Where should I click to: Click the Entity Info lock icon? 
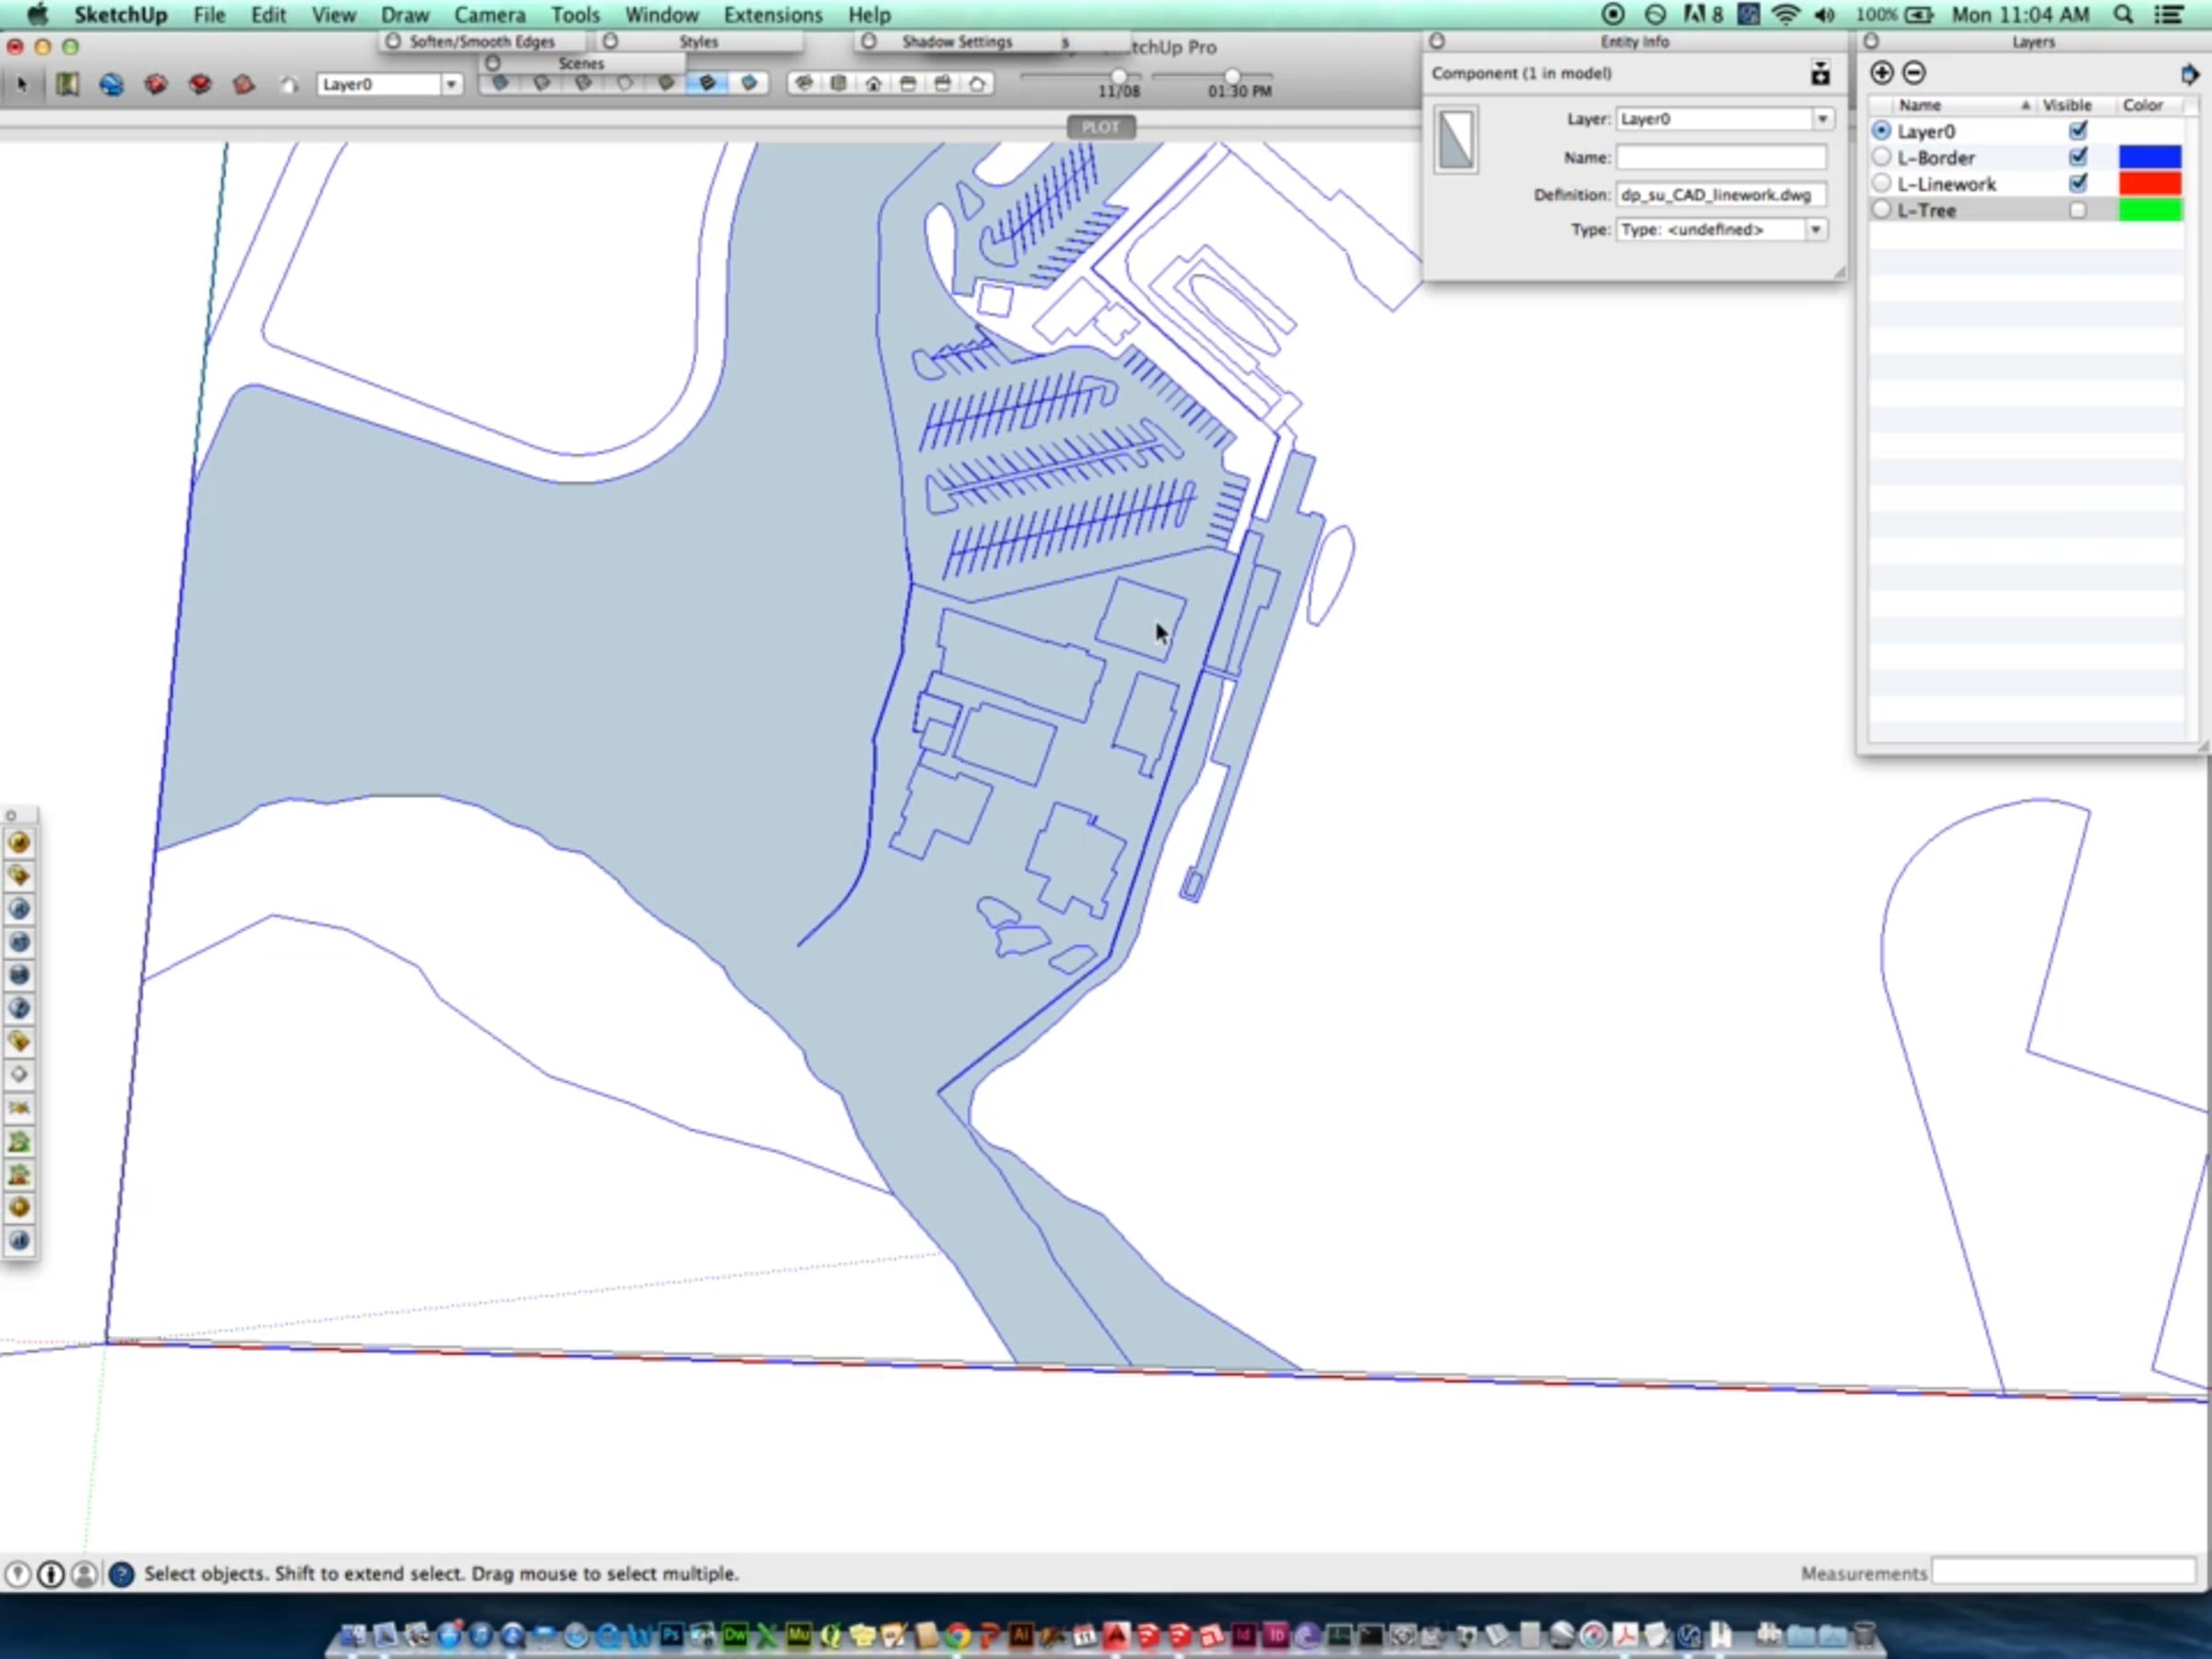[1820, 74]
